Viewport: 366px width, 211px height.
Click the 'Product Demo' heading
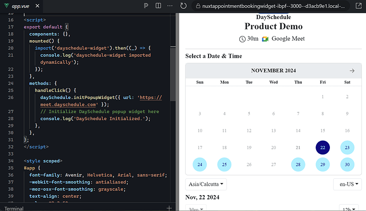click(x=273, y=26)
